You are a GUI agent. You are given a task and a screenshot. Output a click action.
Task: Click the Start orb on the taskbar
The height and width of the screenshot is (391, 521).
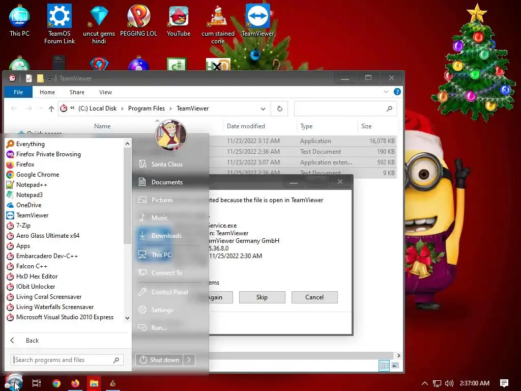tap(14, 382)
